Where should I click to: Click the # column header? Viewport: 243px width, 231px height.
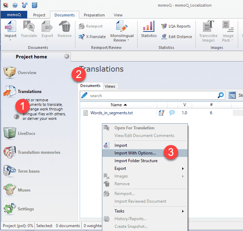click(x=211, y=105)
